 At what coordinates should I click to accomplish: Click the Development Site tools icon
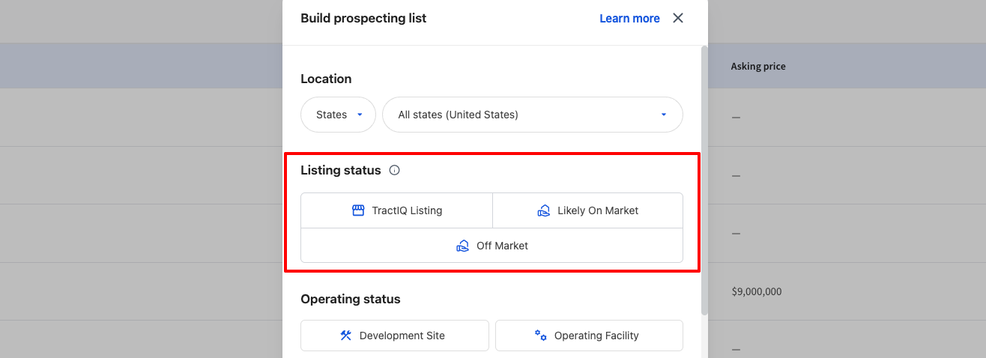[345, 336]
